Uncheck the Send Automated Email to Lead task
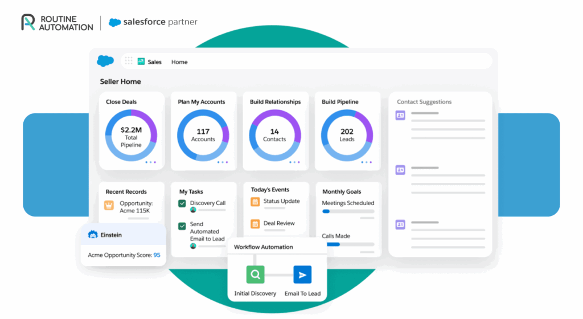583x319 pixels. [182, 226]
